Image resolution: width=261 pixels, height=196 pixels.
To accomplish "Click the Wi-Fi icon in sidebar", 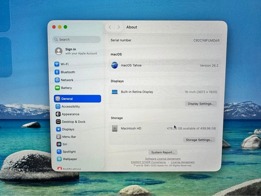I will click(x=57, y=64).
